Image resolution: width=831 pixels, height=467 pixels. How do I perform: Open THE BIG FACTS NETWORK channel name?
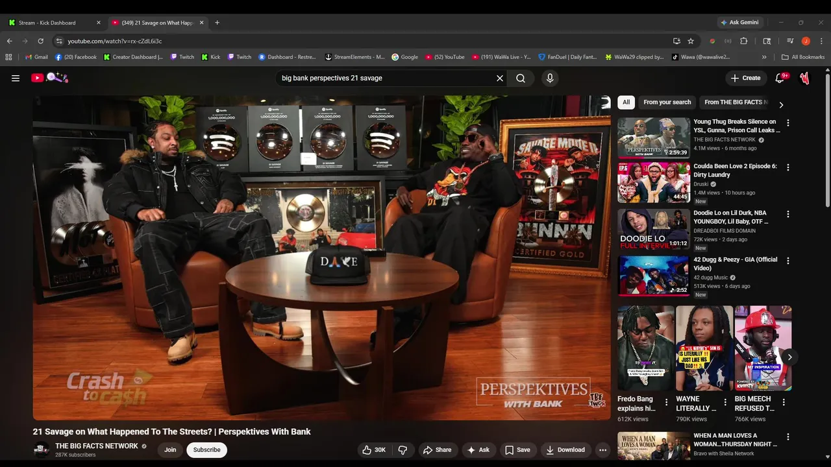(x=97, y=446)
